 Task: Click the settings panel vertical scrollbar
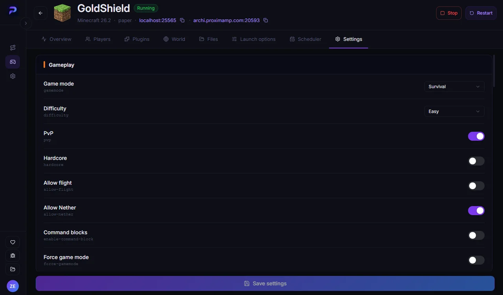(494, 71)
